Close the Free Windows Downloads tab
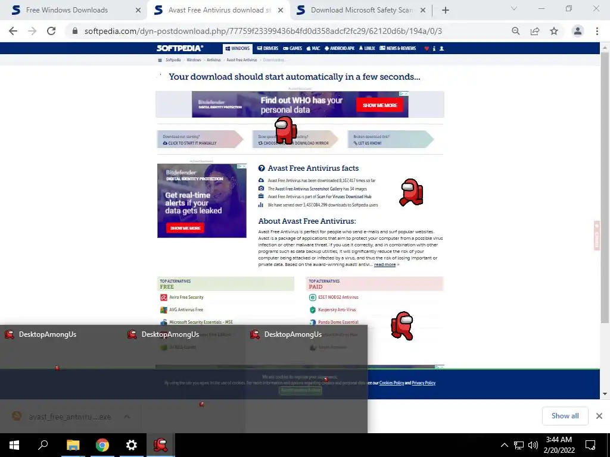 point(138,10)
